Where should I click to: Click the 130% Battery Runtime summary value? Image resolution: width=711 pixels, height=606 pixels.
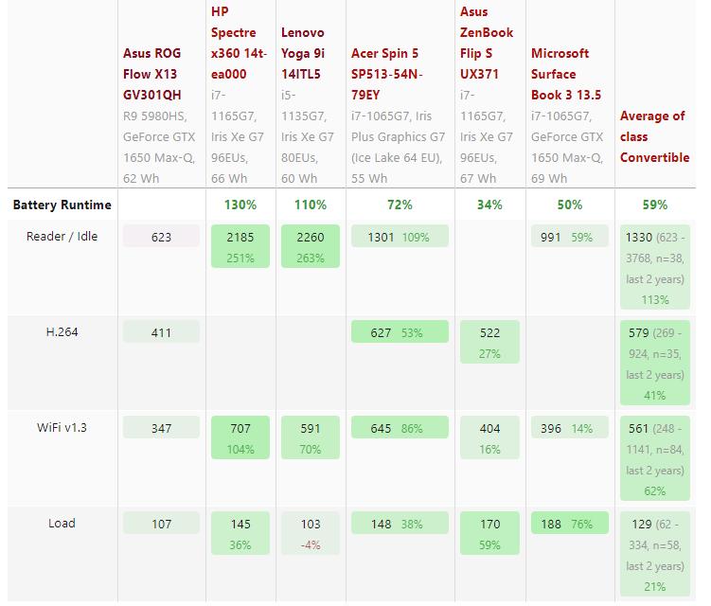240,205
